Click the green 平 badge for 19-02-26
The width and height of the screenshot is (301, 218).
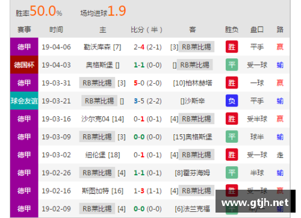[232, 173]
